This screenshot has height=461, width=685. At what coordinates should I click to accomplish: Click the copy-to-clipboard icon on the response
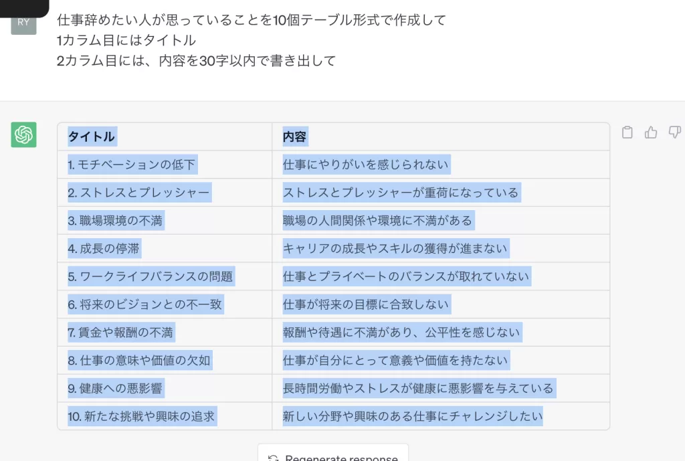627,132
